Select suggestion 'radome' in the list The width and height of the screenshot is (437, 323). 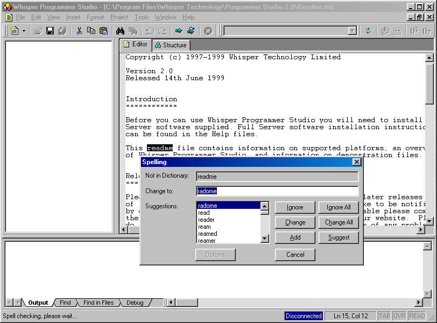(229, 206)
